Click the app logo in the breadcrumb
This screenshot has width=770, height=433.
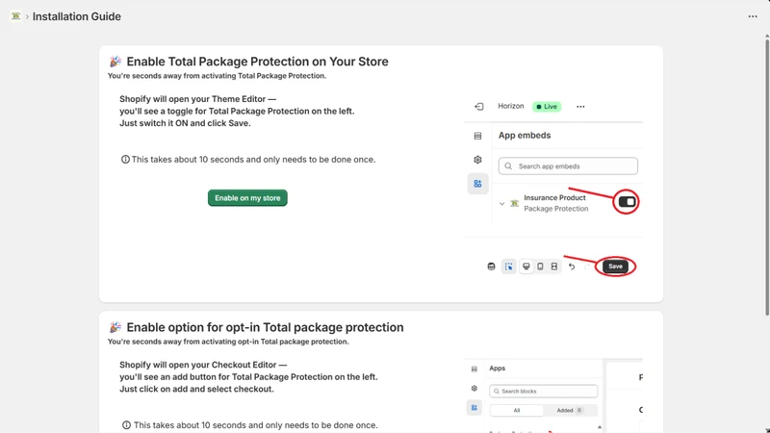(15, 16)
